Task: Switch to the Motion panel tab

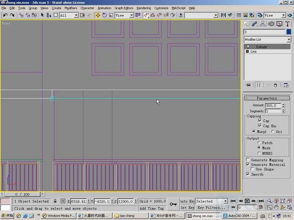Action: 271,24
